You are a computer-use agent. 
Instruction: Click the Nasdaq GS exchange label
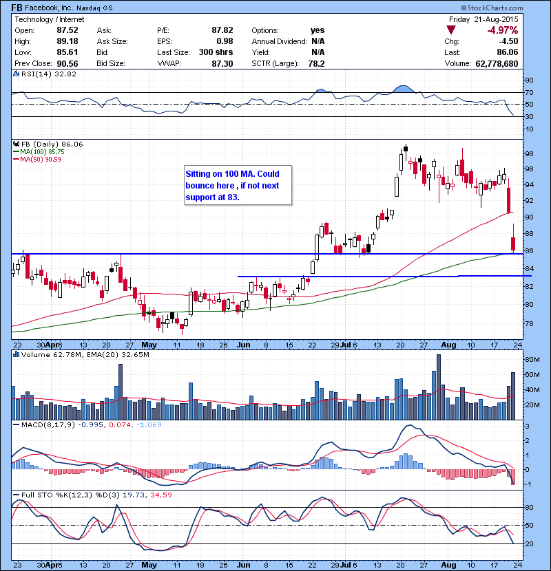tap(94, 8)
